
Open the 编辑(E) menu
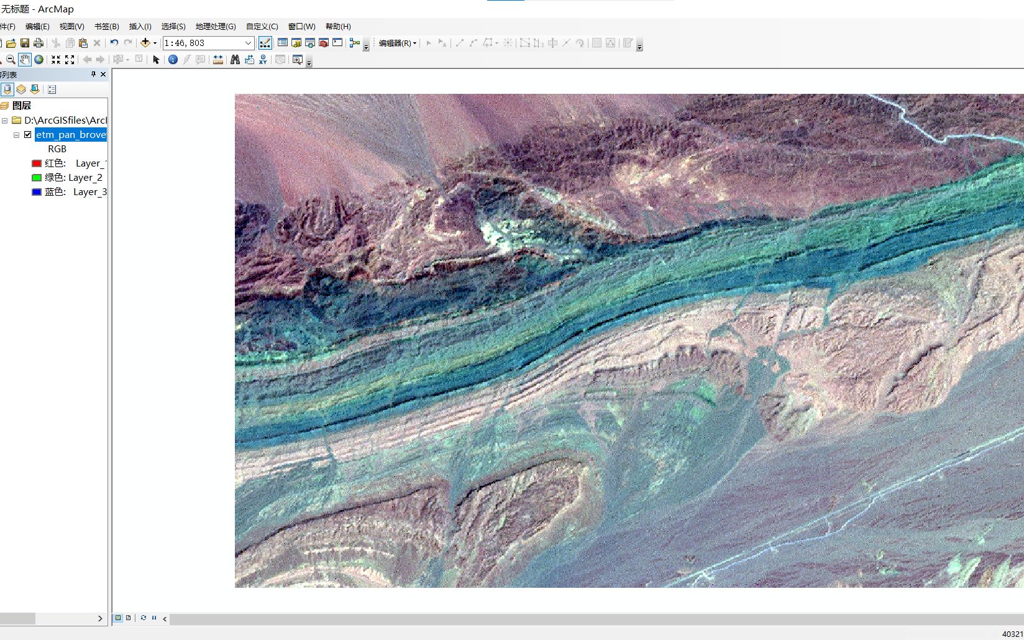[x=37, y=26]
